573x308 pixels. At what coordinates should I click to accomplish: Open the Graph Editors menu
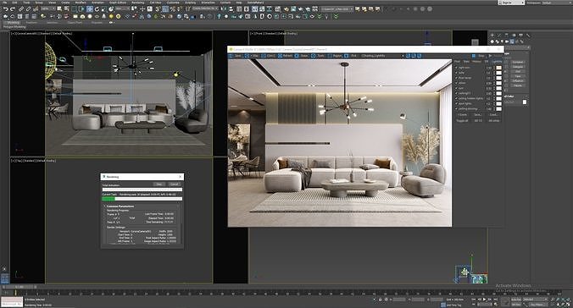tap(118, 3)
